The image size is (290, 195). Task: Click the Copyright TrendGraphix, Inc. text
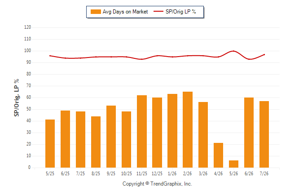(157, 184)
